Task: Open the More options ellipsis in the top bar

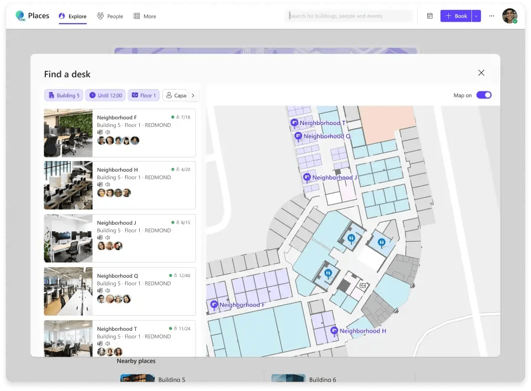Action: 491,16
